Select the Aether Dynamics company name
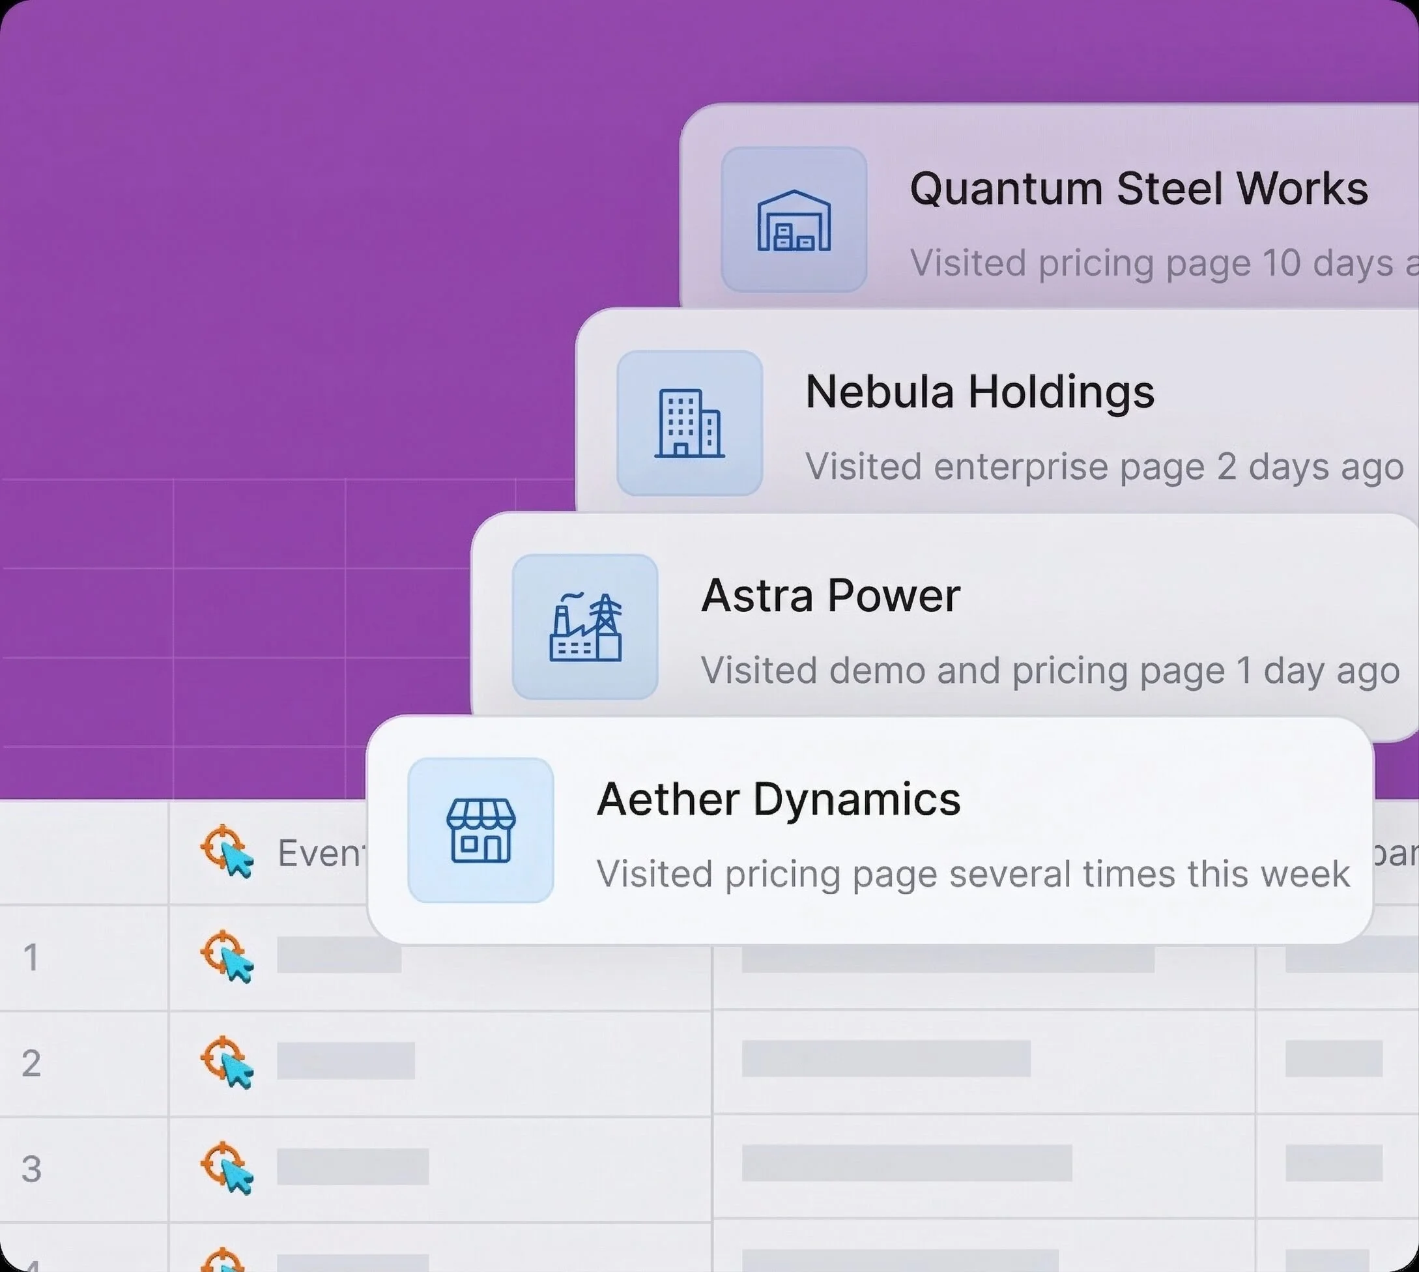 pos(779,800)
